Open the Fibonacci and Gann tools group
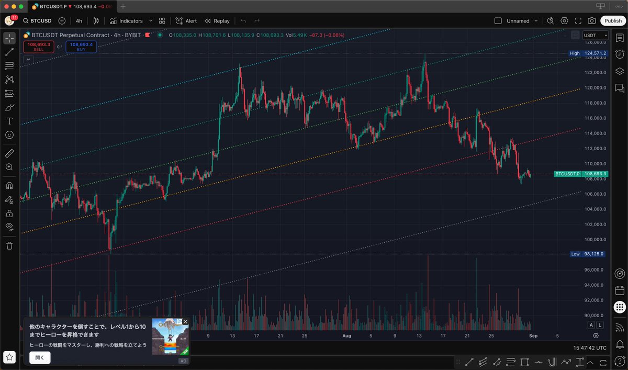This screenshot has height=370, width=628. pos(9,66)
